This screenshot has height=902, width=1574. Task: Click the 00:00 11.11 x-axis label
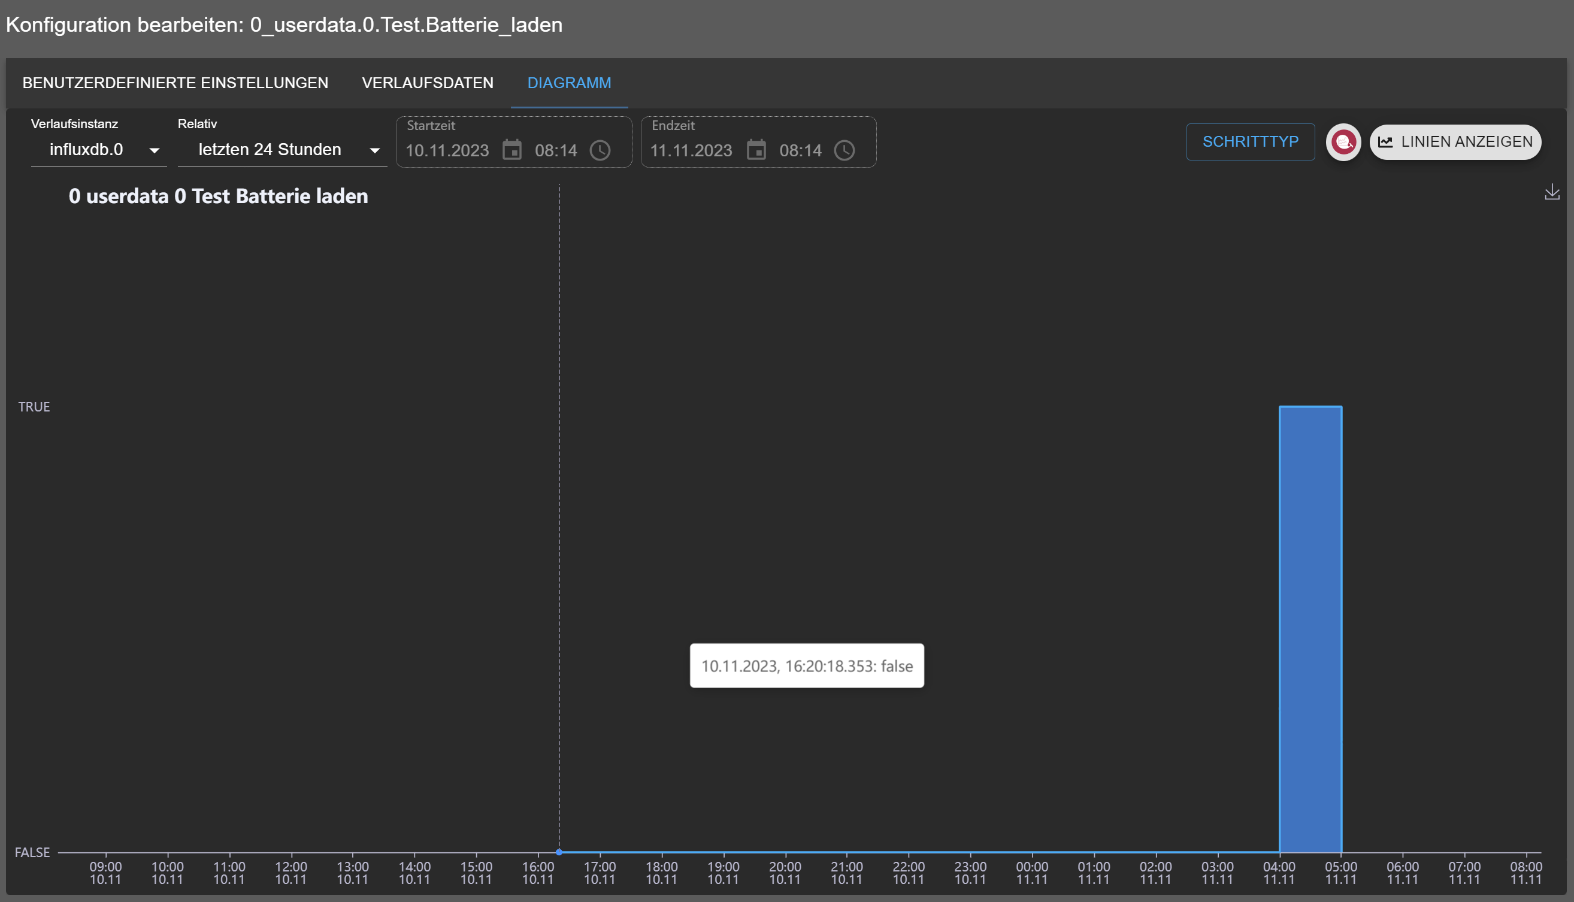coord(1032,873)
